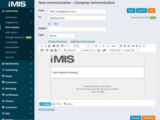Expand the Marketing sidebar section
The width and height of the screenshot is (160, 120).
coord(17,89)
